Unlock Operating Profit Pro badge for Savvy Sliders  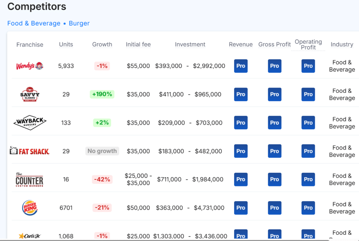click(x=308, y=94)
